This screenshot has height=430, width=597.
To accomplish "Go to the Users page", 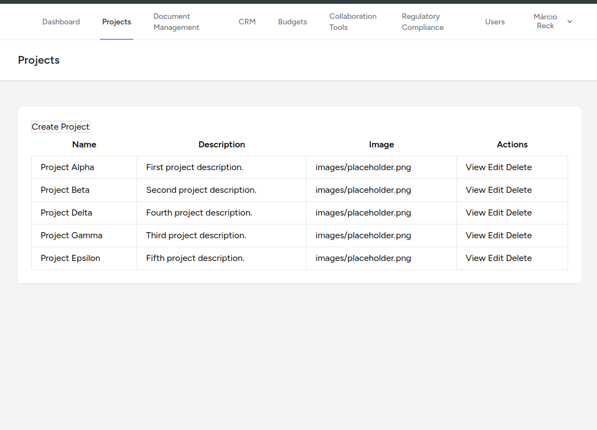I will point(495,22).
